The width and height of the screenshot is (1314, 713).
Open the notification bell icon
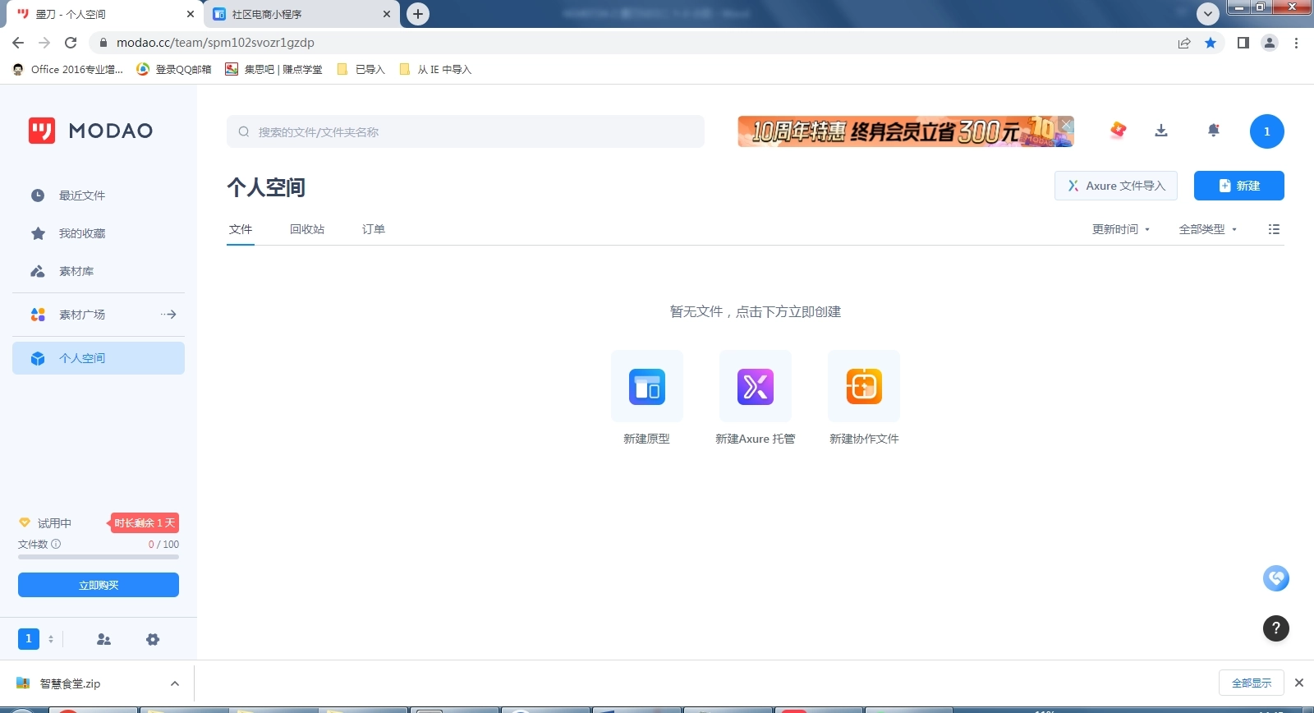pyautogui.click(x=1213, y=131)
